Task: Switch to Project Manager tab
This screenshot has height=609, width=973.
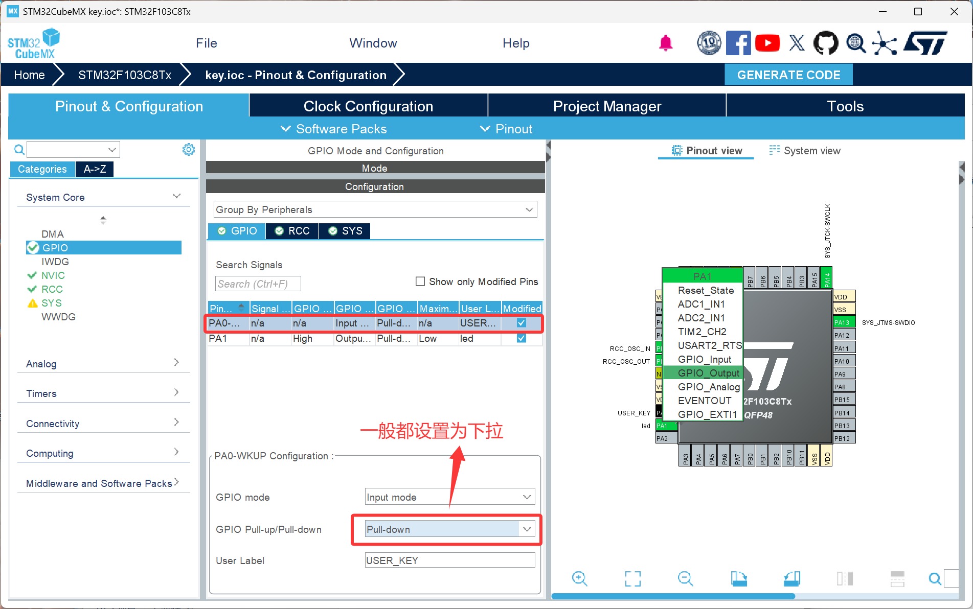Action: pos(607,106)
